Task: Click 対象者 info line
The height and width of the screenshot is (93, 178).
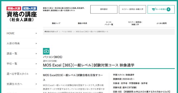Action: pos(130,83)
